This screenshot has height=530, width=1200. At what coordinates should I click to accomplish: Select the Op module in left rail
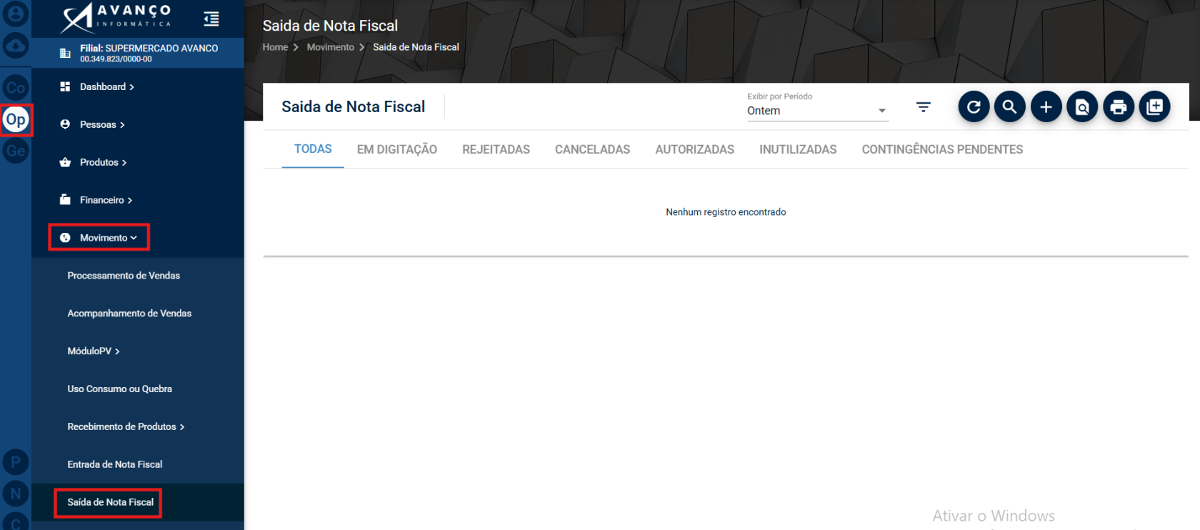(16, 119)
